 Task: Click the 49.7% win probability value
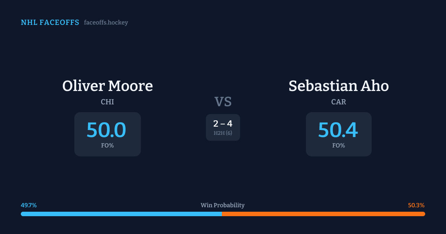coord(29,205)
